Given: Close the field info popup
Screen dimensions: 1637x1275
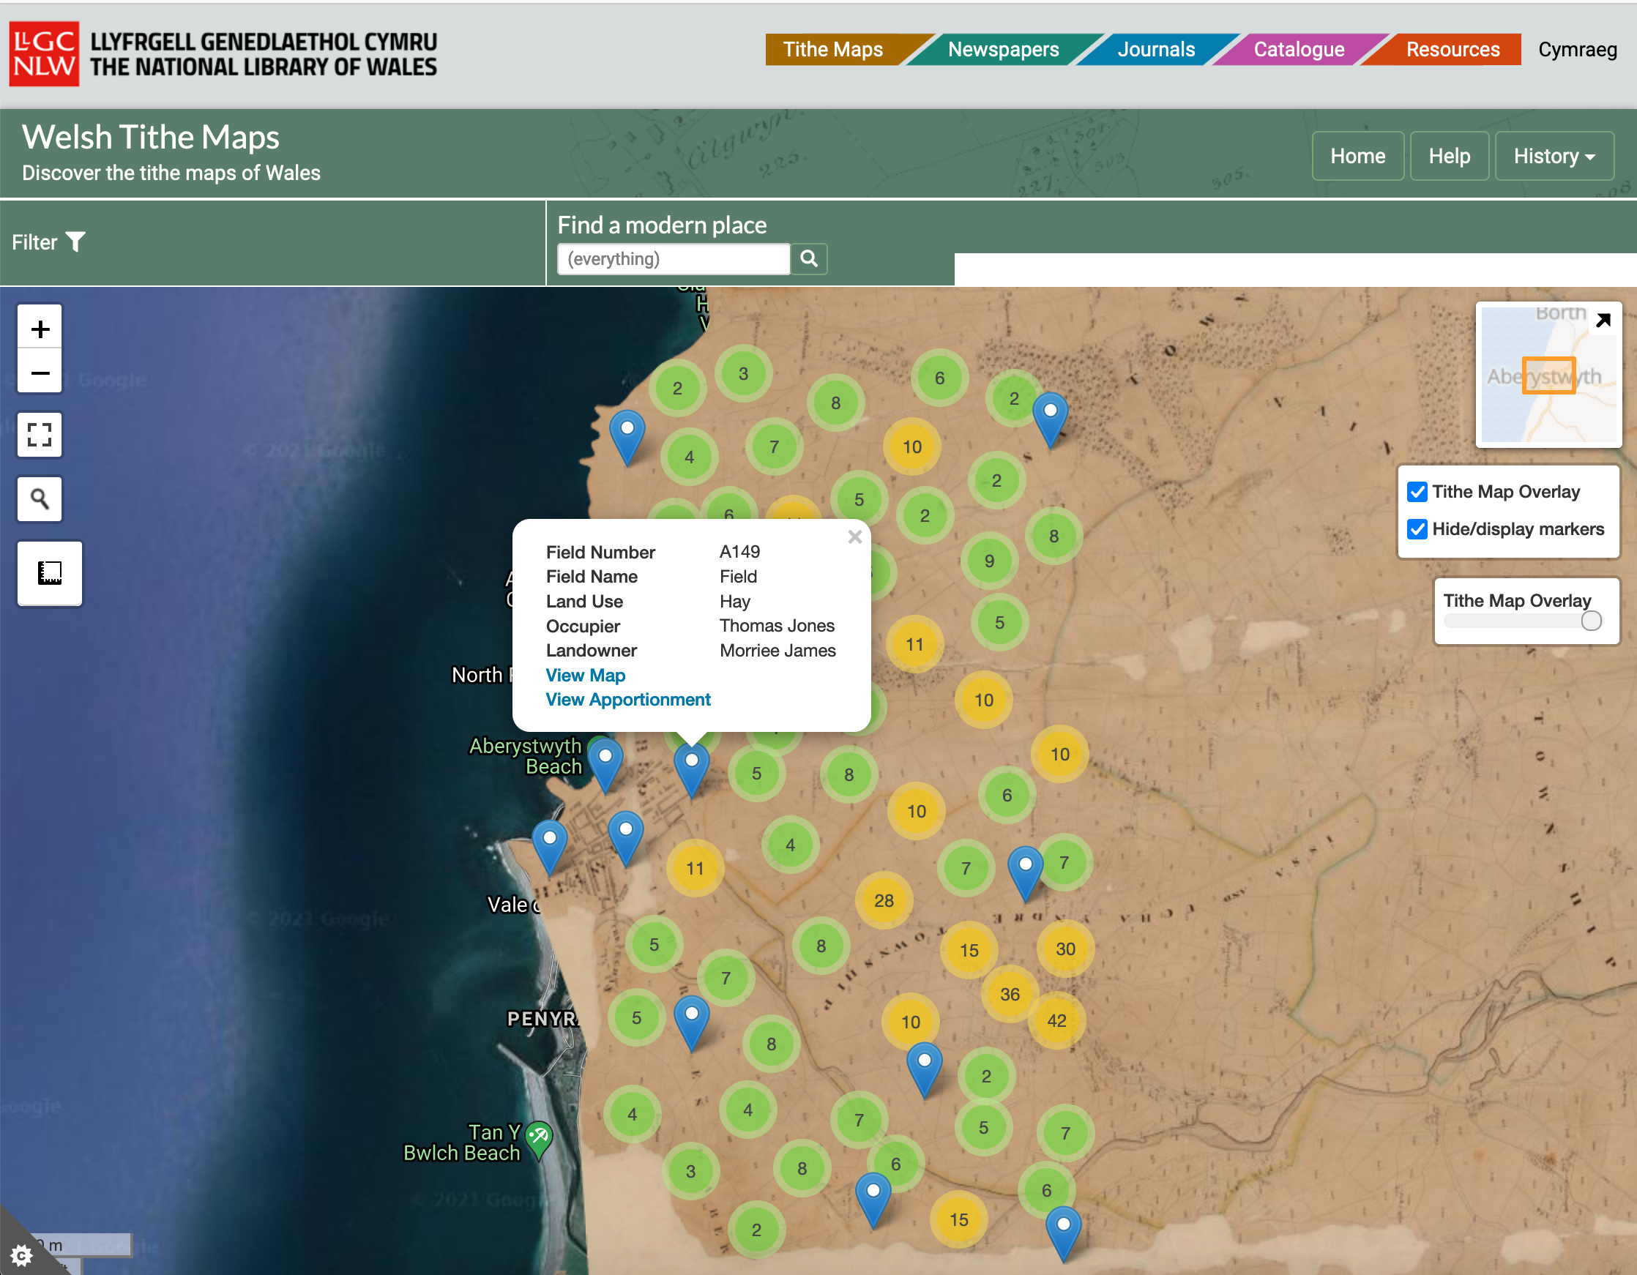Looking at the screenshot, I should (854, 536).
